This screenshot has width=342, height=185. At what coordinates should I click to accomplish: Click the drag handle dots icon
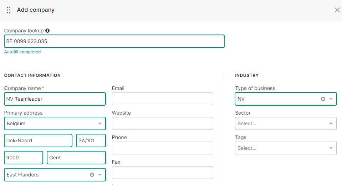[x=9, y=10]
